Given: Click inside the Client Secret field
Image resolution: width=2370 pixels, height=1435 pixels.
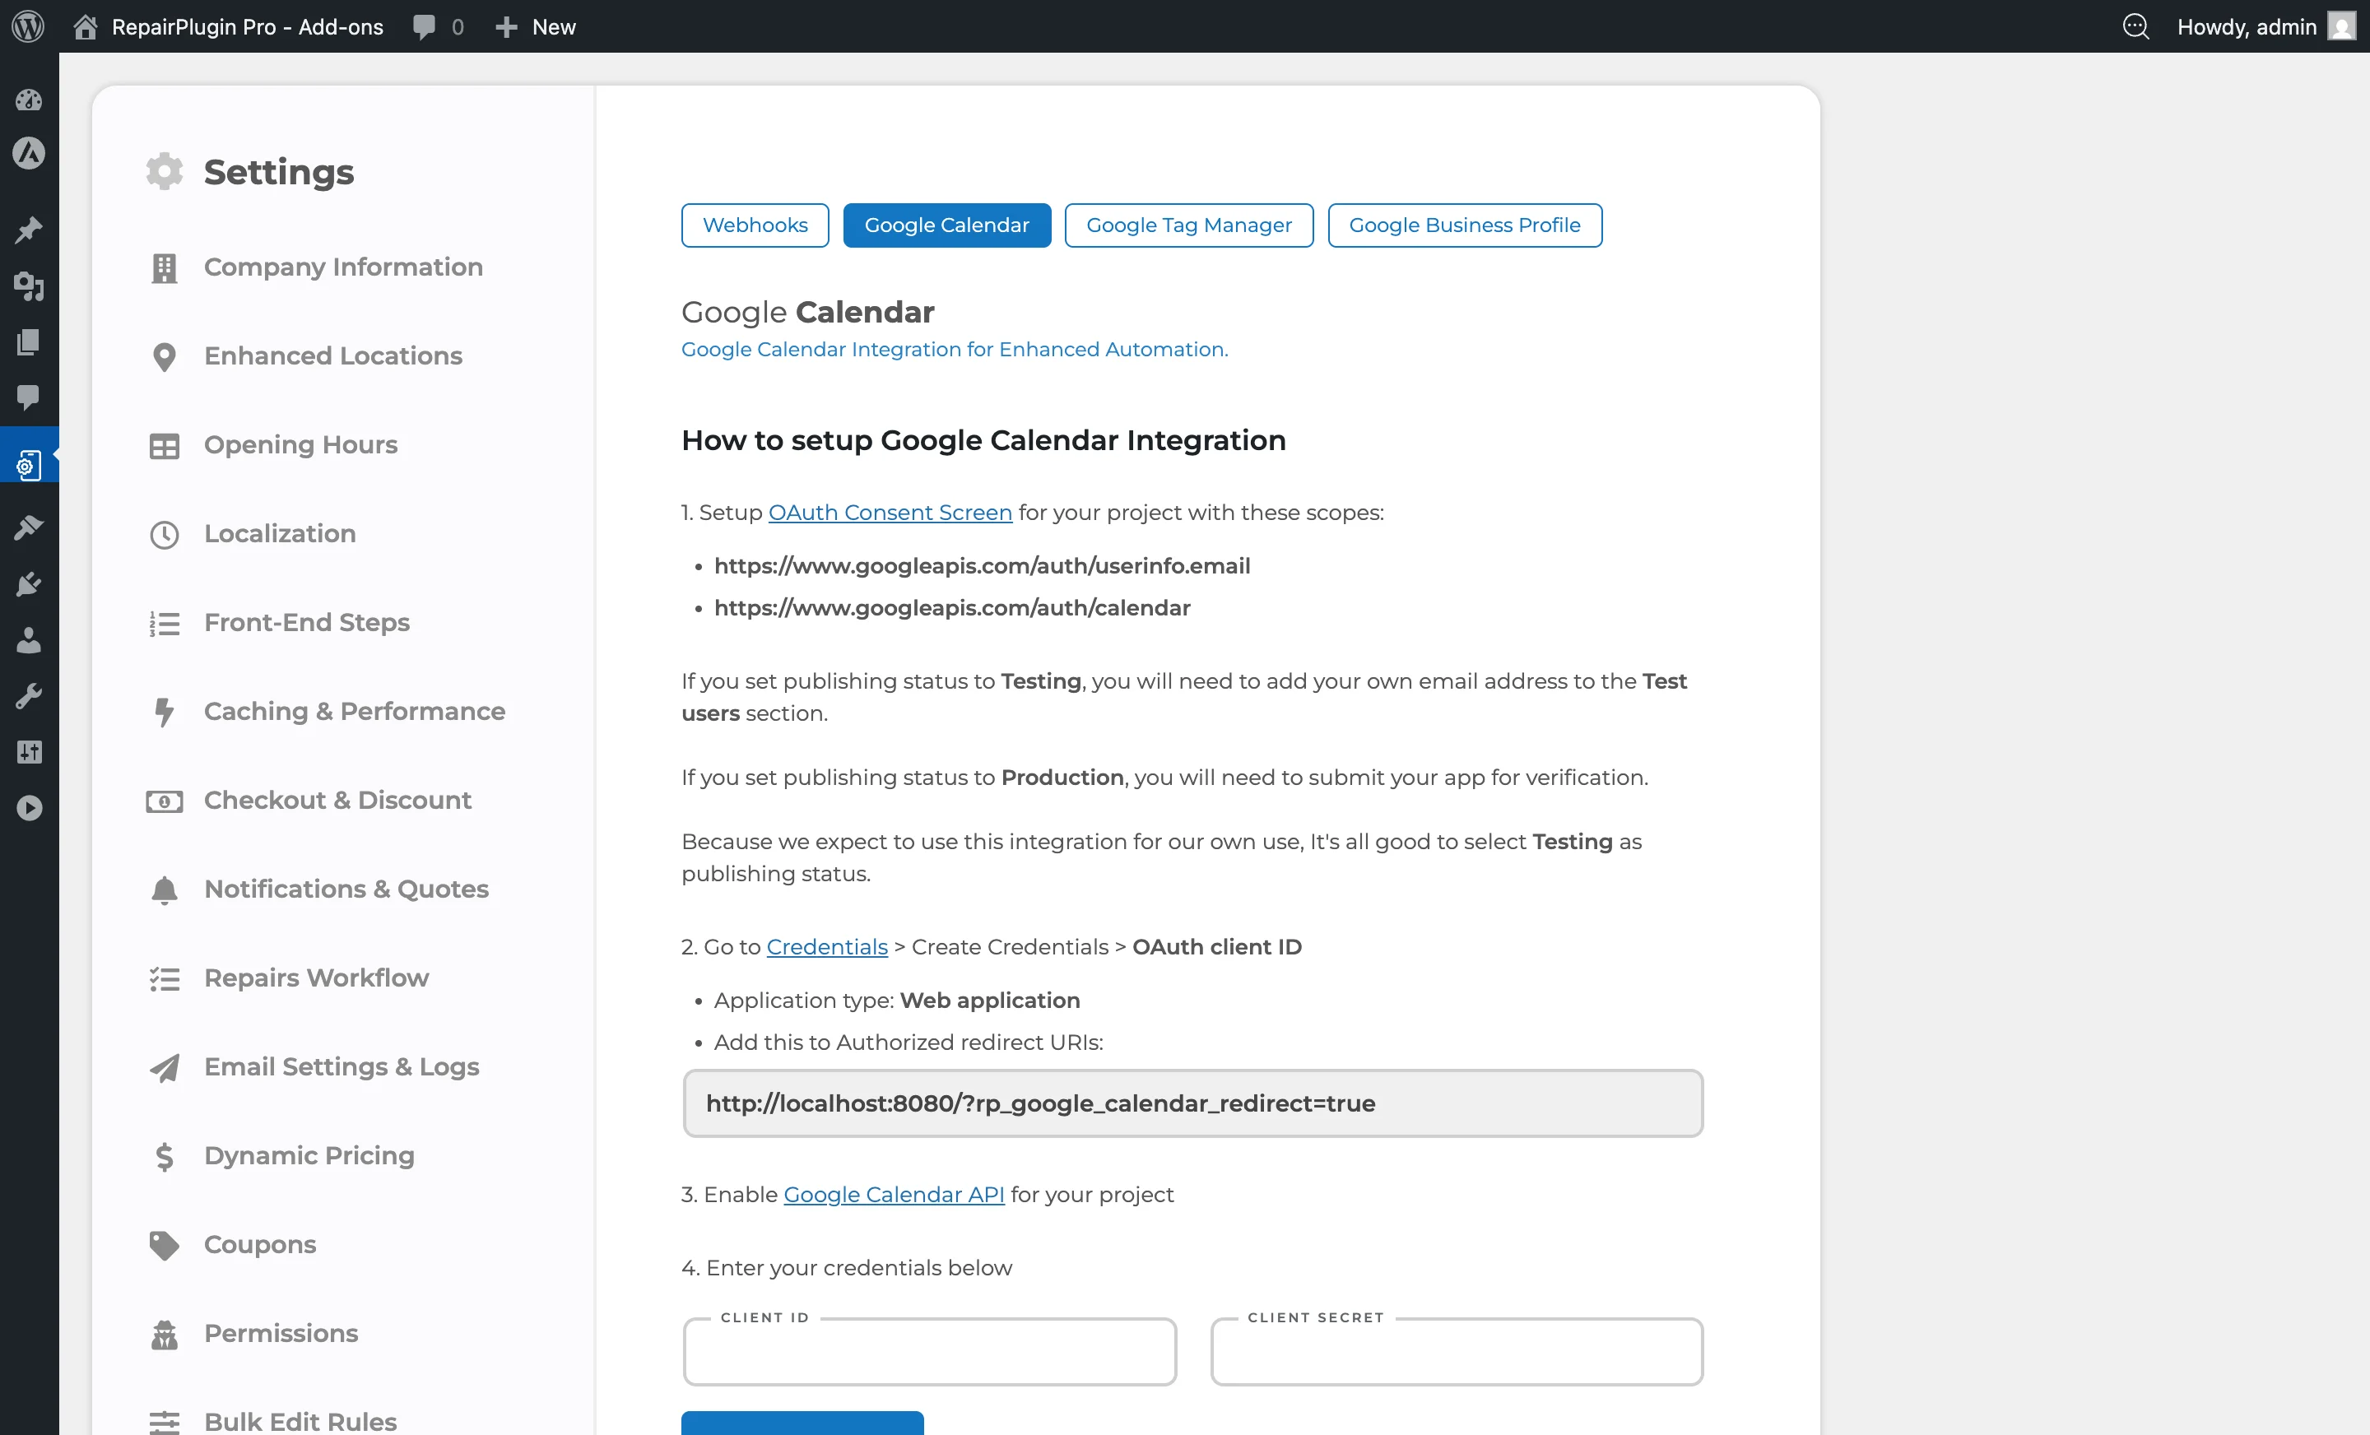Looking at the screenshot, I should [1455, 1351].
